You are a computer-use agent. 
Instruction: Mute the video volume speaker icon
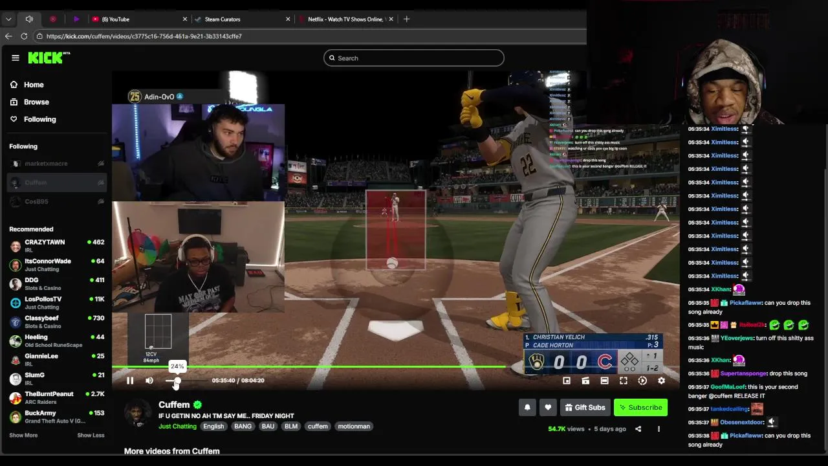pos(149,381)
